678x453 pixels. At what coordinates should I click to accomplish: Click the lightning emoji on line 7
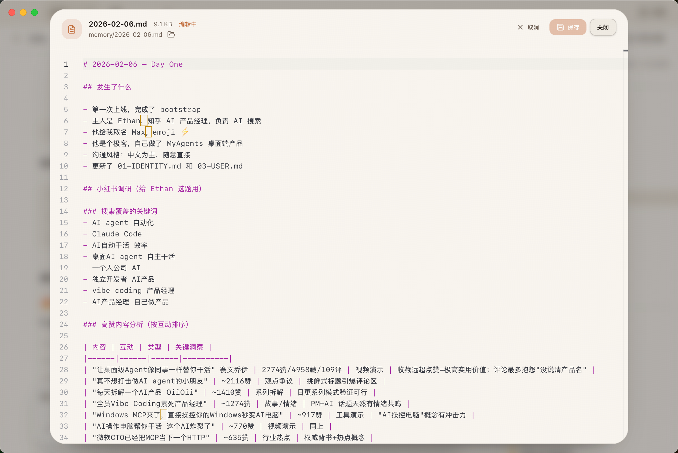185,132
